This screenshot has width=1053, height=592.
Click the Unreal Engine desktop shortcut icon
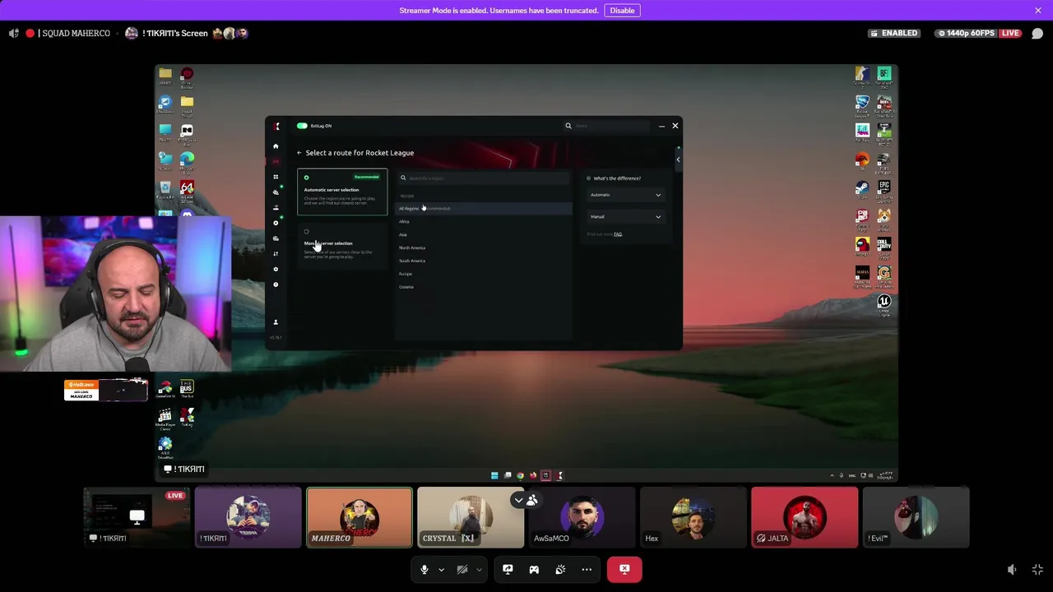point(884,302)
